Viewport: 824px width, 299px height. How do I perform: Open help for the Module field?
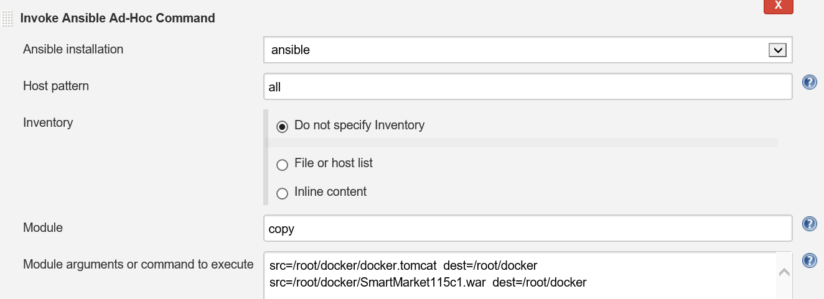coord(809,224)
